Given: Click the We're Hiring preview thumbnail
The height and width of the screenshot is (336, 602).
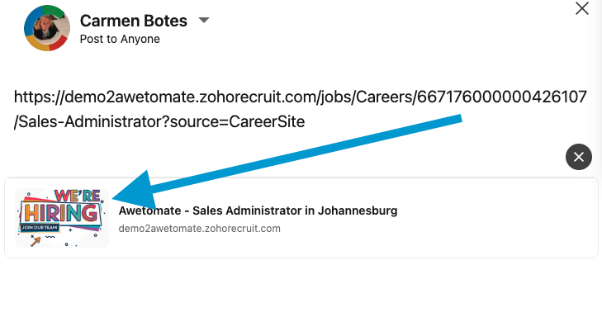Looking at the screenshot, I should [x=62, y=218].
